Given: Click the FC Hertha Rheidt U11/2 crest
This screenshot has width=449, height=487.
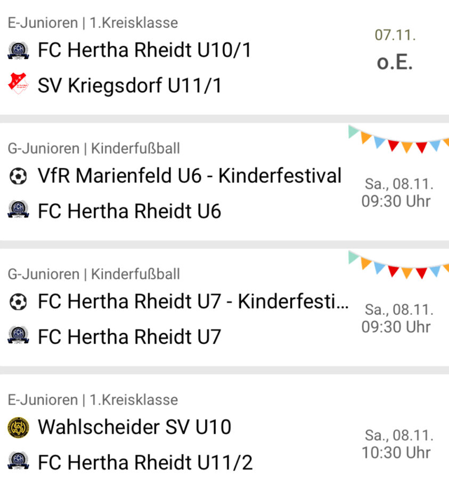Looking at the screenshot, I should point(18,461).
